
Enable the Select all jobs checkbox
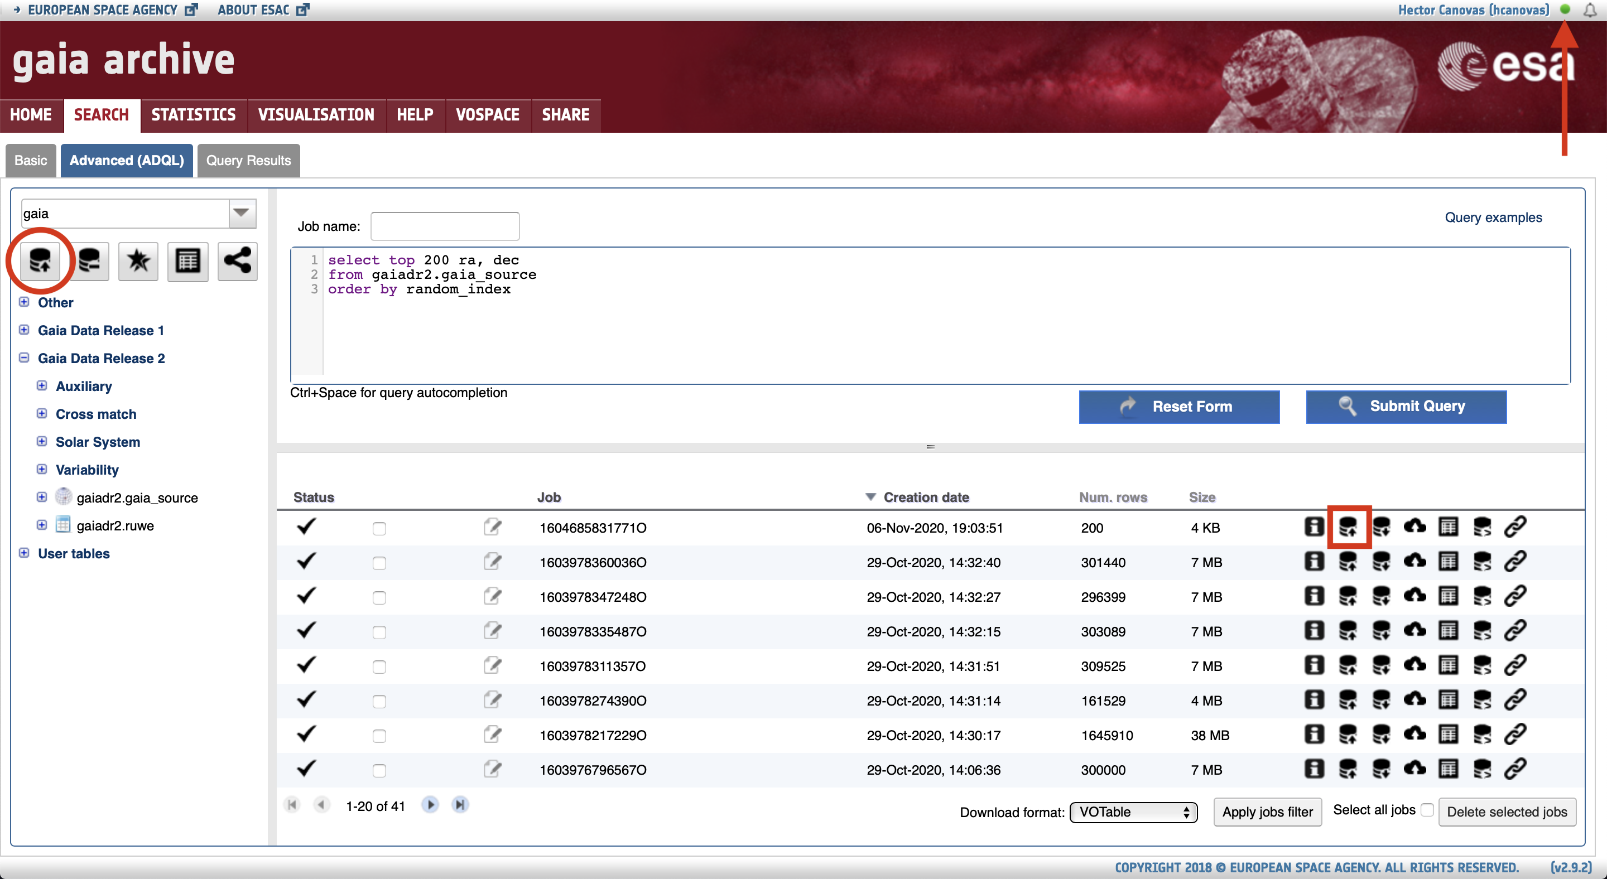1427,810
